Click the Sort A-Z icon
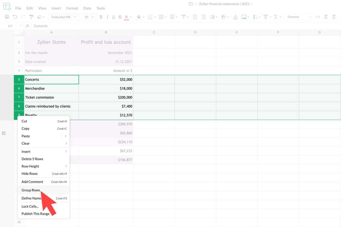The image size is (341, 227). pos(255,17)
